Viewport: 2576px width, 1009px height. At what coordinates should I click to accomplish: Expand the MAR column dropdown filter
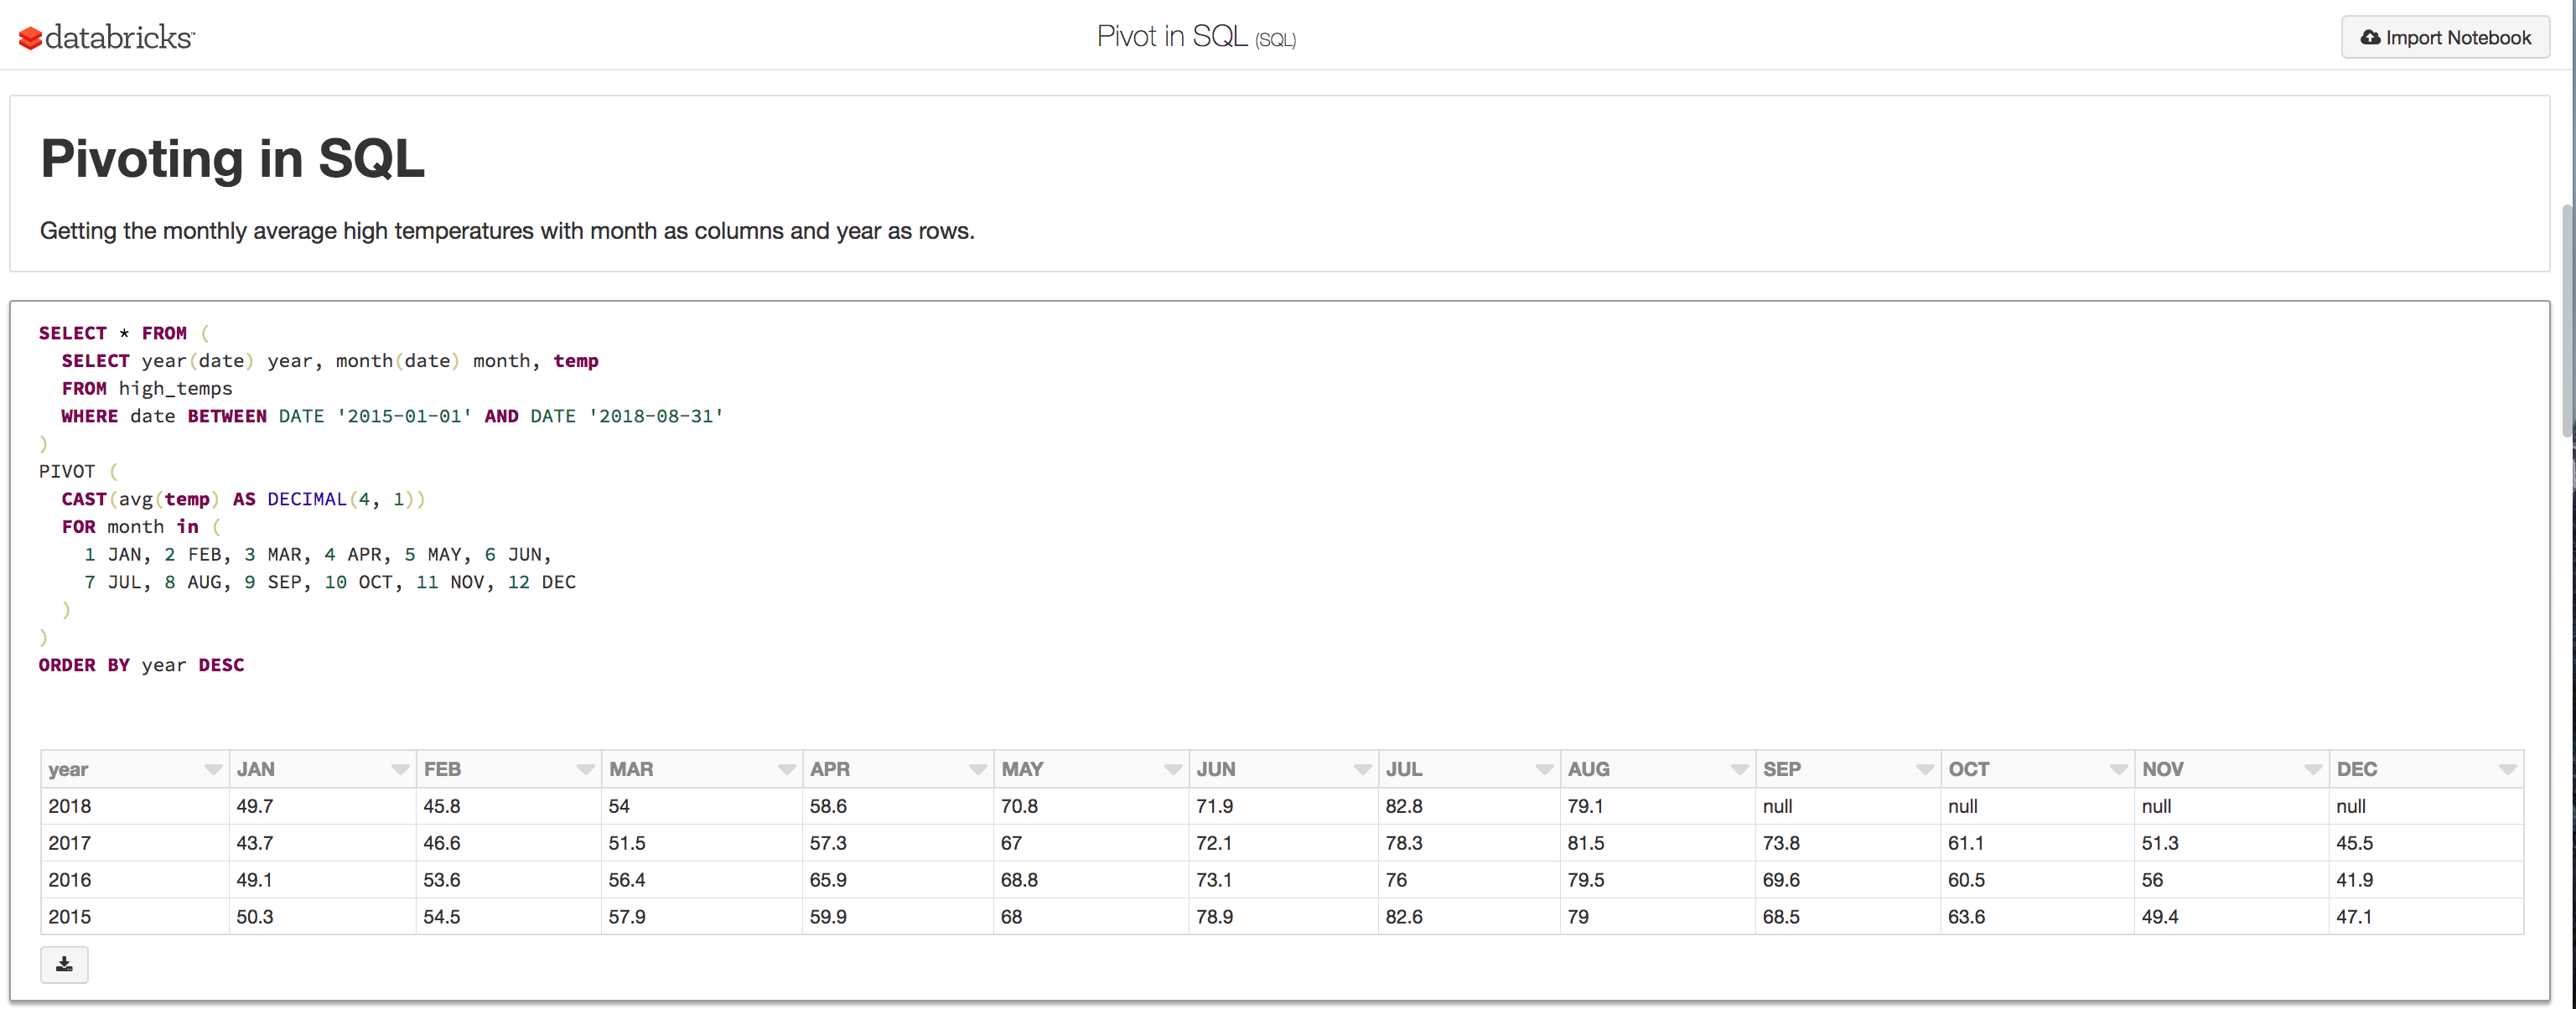(x=782, y=768)
